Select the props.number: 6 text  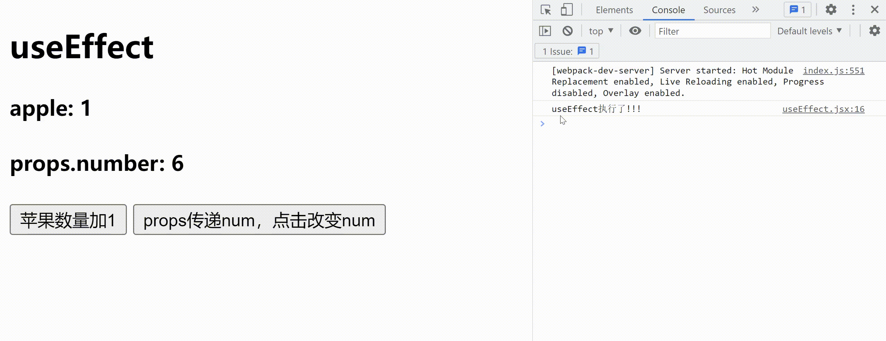[x=97, y=163]
